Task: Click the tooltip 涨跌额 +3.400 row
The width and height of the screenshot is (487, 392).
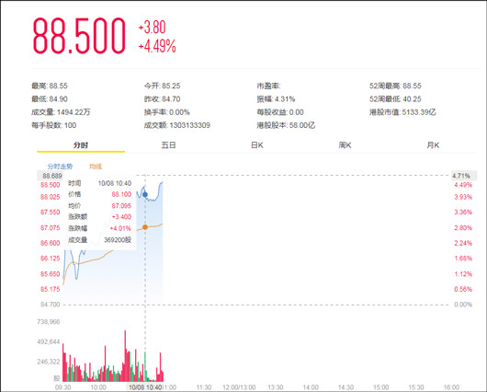Action: coord(100,217)
